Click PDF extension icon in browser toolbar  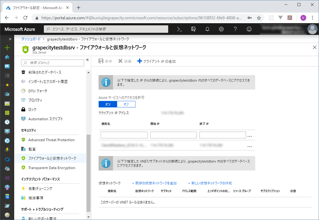[290, 18]
